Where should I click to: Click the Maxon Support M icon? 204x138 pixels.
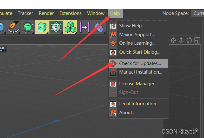(x=113, y=35)
